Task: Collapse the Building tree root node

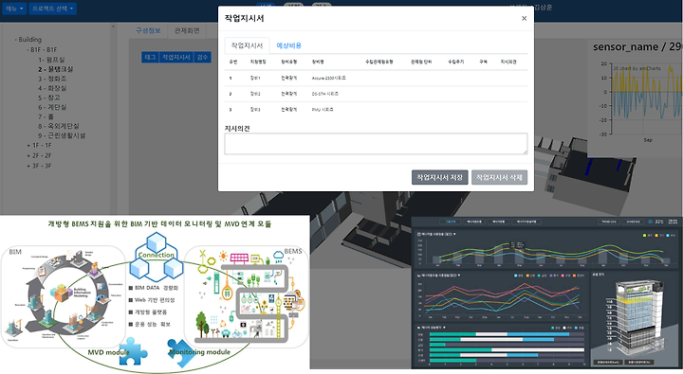Action: click(x=16, y=40)
